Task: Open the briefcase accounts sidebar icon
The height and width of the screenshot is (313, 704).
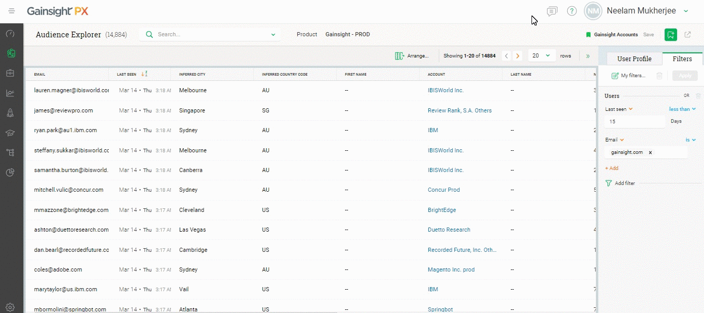Action: tap(10, 73)
